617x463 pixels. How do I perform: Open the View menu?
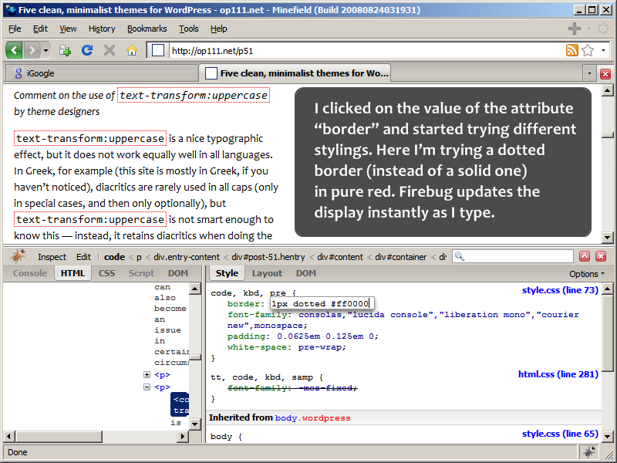tap(68, 29)
